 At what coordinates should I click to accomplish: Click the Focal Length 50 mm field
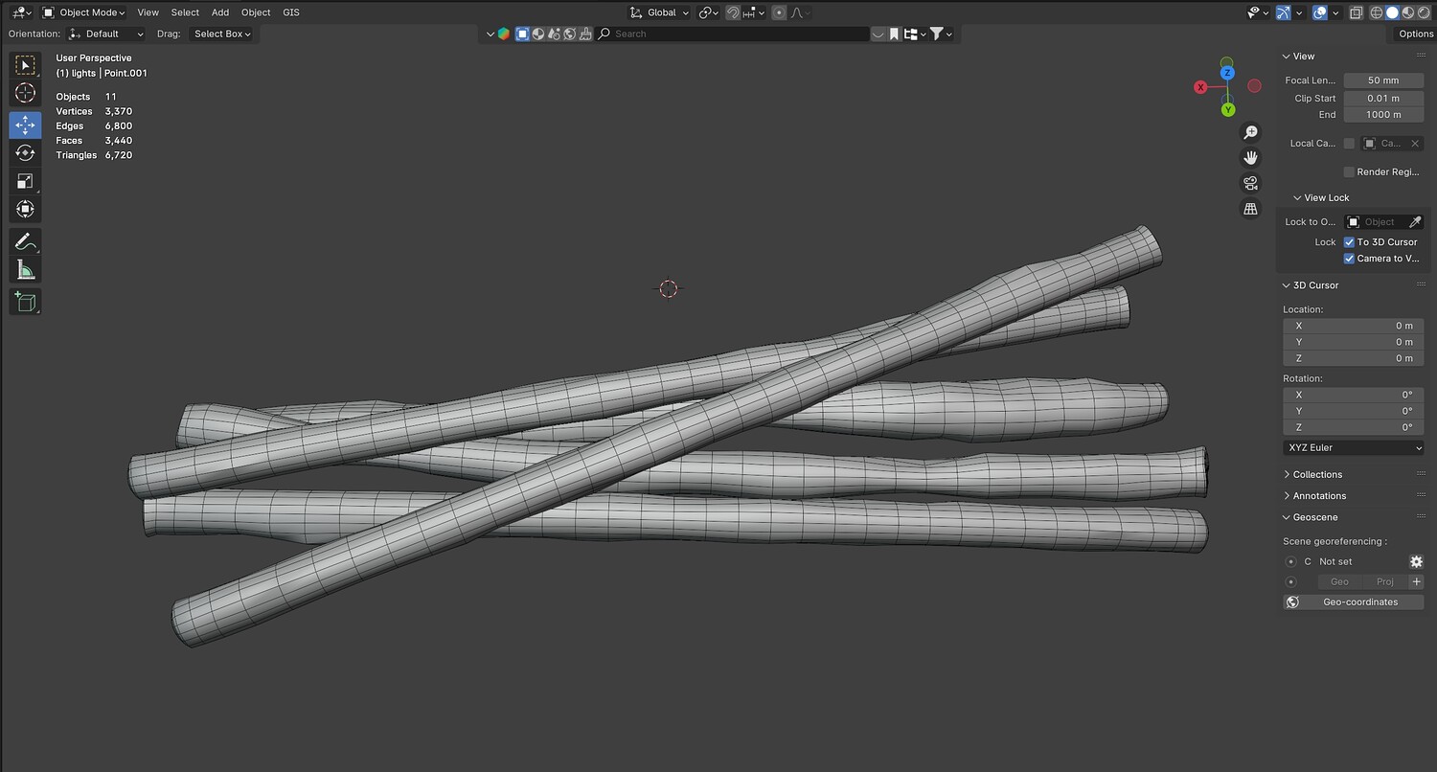[x=1383, y=80]
